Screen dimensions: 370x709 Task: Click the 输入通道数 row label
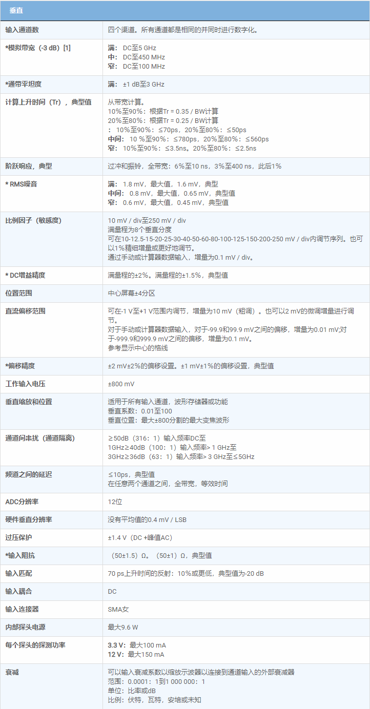[x=22, y=30]
